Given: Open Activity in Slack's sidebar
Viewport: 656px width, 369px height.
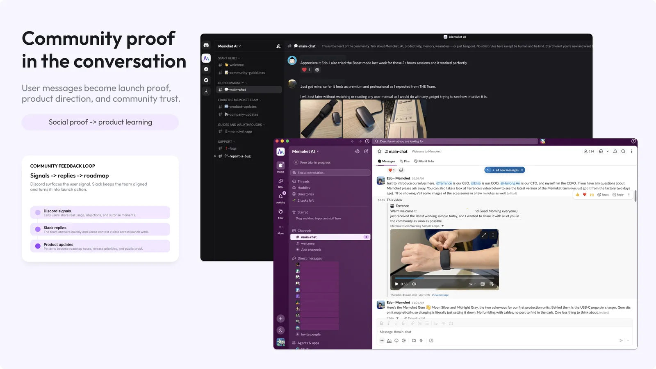Looking at the screenshot, I should click(x=280, y=198).
